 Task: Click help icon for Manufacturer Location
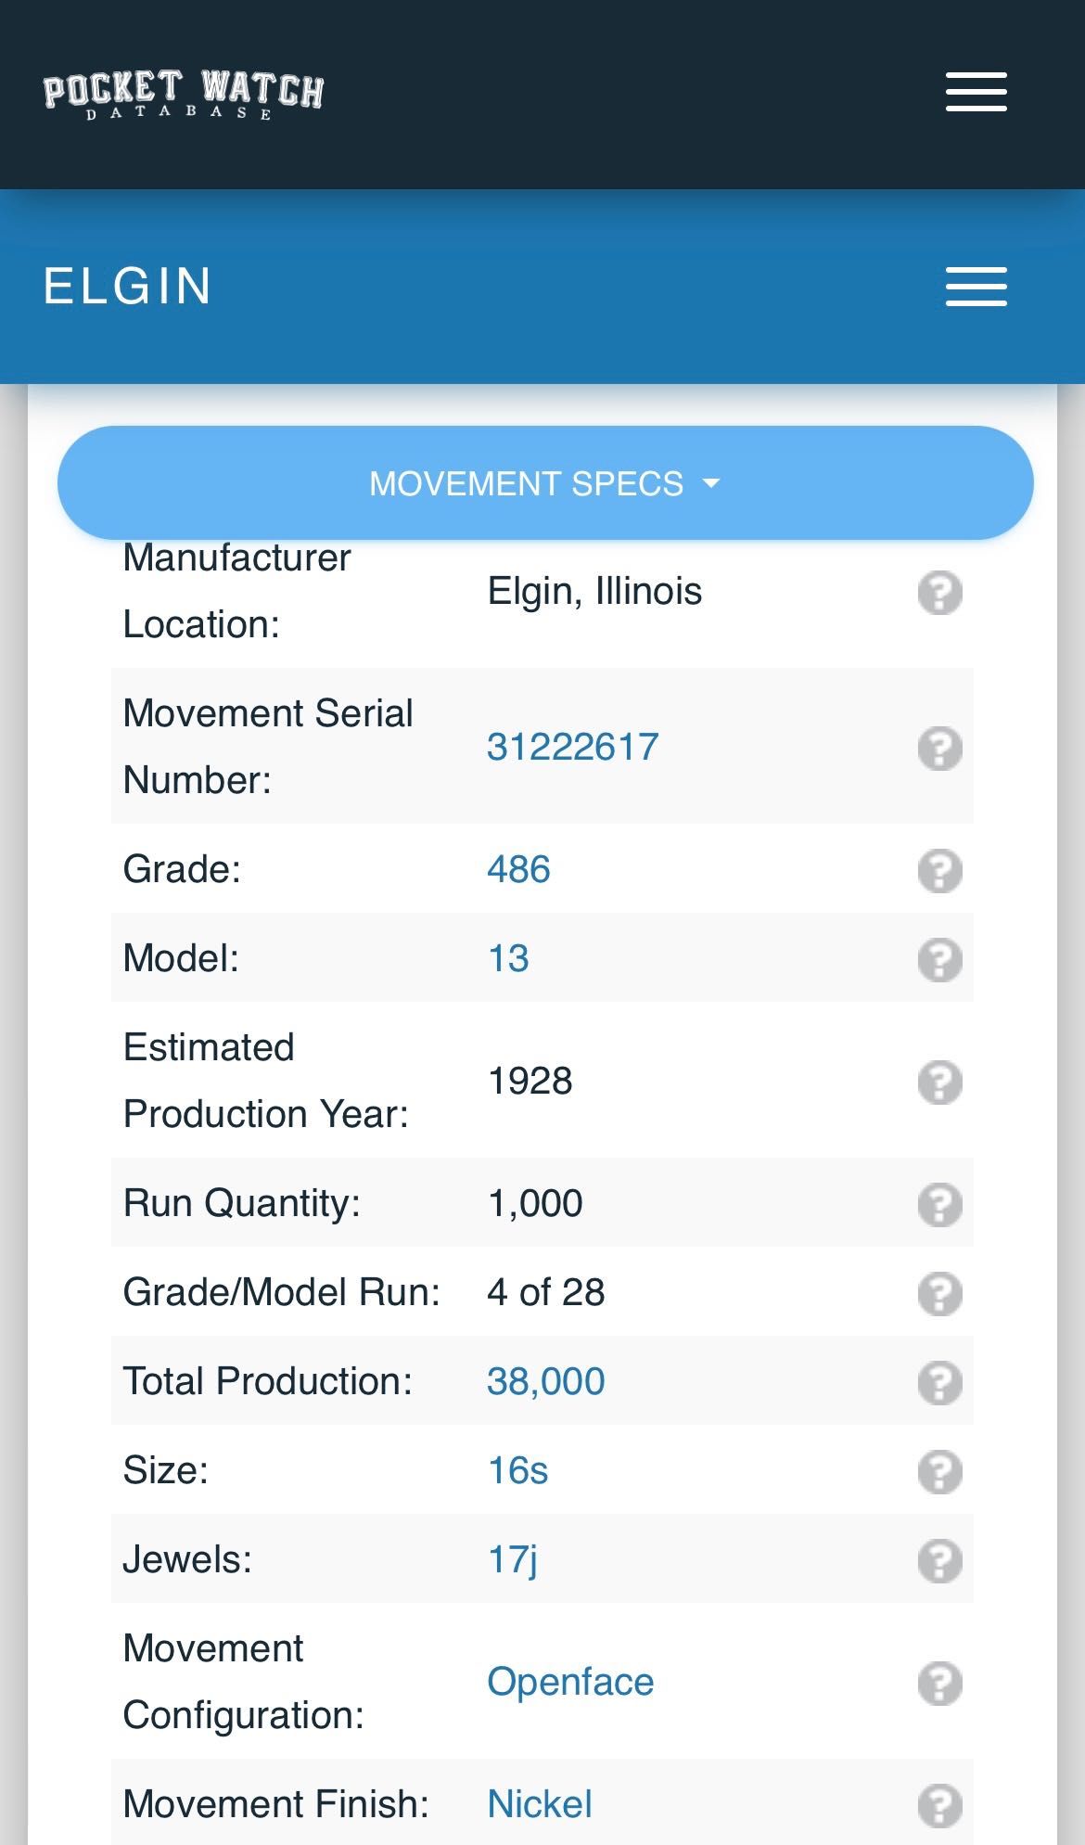[x=940, y=593]
